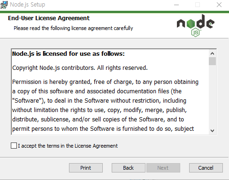The height and width of the screenshot is (180, 229).
Task: Minimize the Node.js Setup window
Action: (176, 5)
